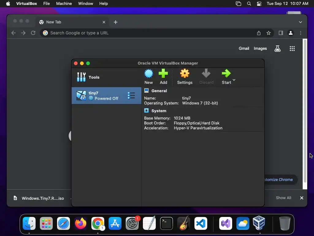
Task: Open purple Visual Studio from the Dock
Action: (225, 223)
